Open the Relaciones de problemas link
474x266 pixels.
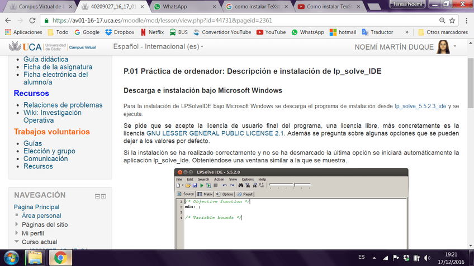point(63,105)
